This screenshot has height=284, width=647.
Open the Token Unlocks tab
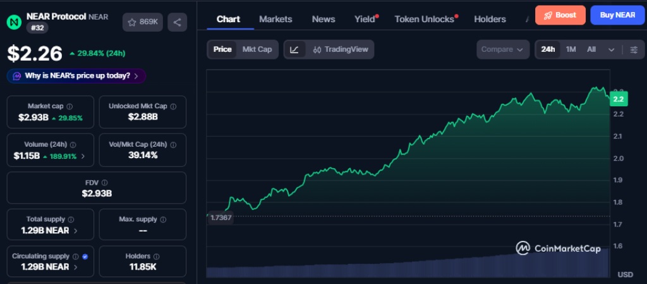pyautogui.click(x=424, y=19)
